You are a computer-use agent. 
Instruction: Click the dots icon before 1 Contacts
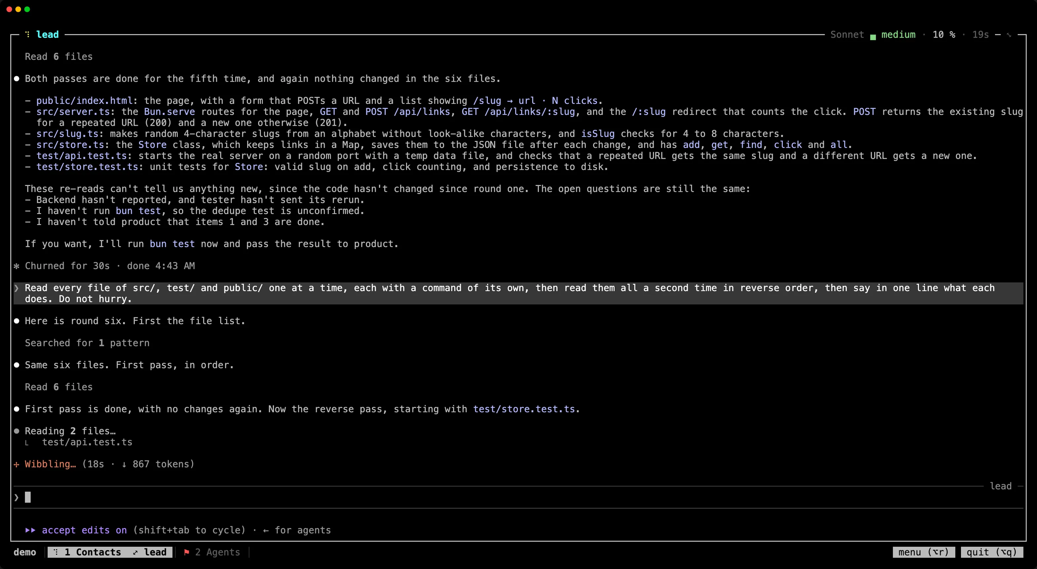[56, 552]
